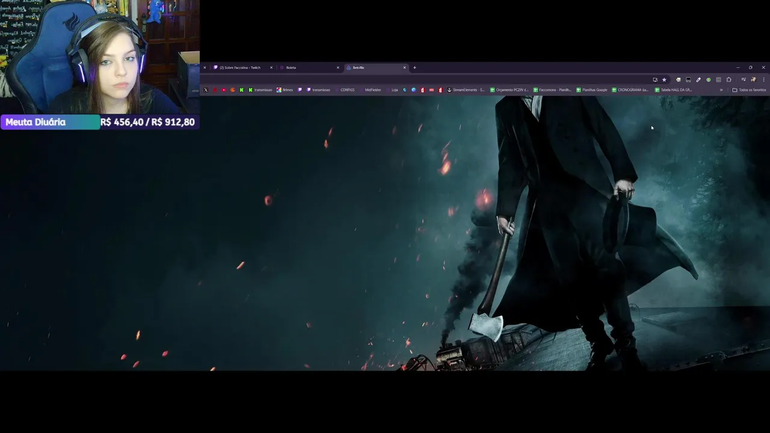Open the face mask extension icon
The image size is (770, 433).
(688, 79)
